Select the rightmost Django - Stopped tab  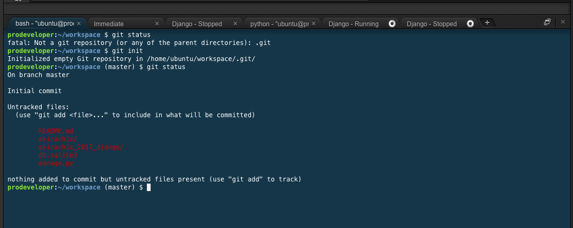tap(431, 24)
